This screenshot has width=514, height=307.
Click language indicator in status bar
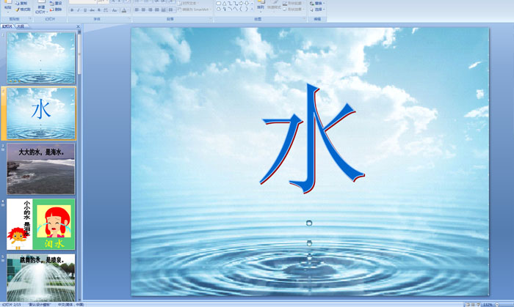coord(70,305)
